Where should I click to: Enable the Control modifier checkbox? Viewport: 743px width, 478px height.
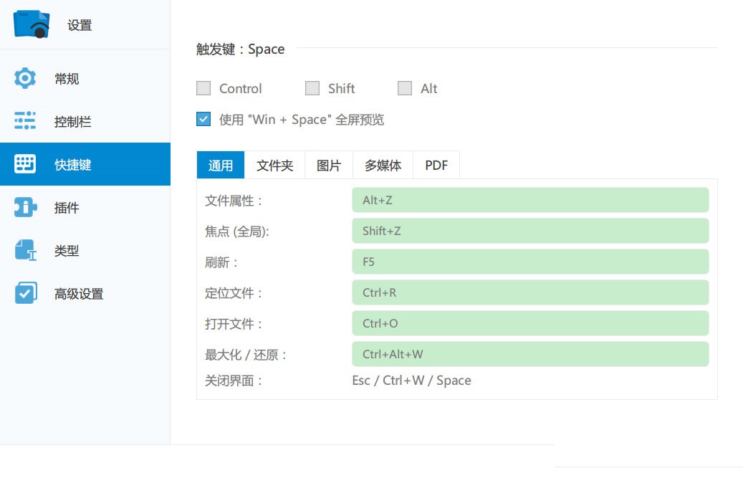(203, 88)
